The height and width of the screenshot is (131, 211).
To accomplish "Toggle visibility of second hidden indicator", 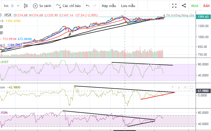I will pyautogui.click(x=1, y=33).
